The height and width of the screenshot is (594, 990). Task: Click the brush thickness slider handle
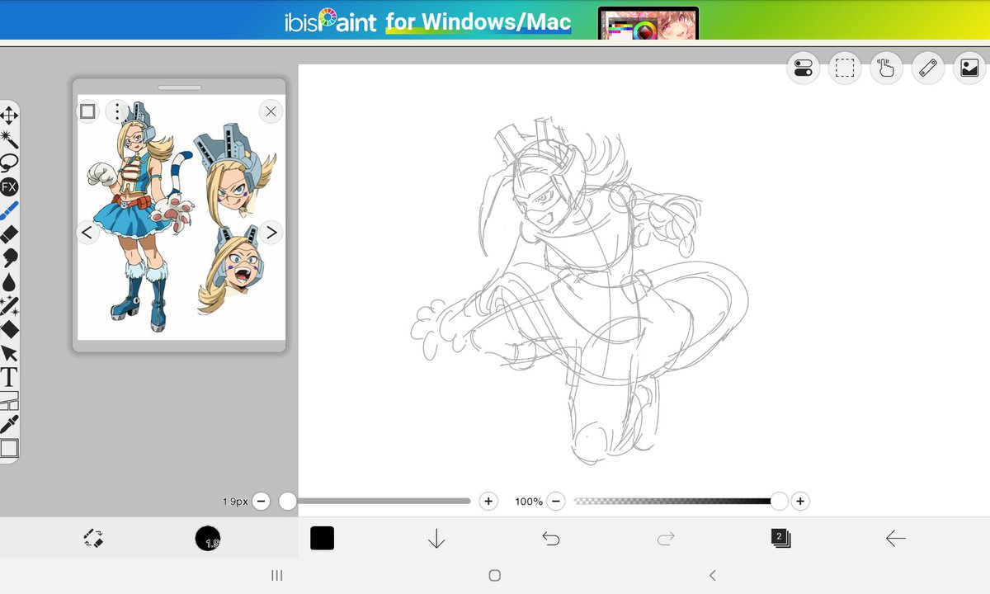[287, 501]
